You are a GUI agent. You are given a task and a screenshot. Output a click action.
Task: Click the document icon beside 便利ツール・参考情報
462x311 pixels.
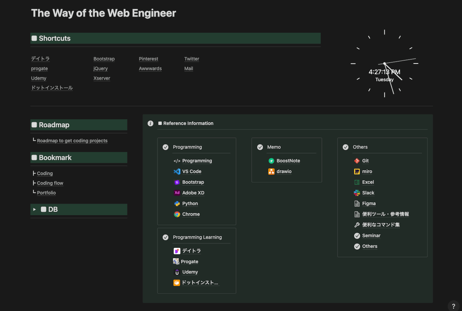pyautogui.click(x=357, y=214)
